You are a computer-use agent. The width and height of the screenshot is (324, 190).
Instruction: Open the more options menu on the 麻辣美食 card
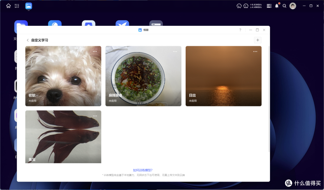pos(175,52)
